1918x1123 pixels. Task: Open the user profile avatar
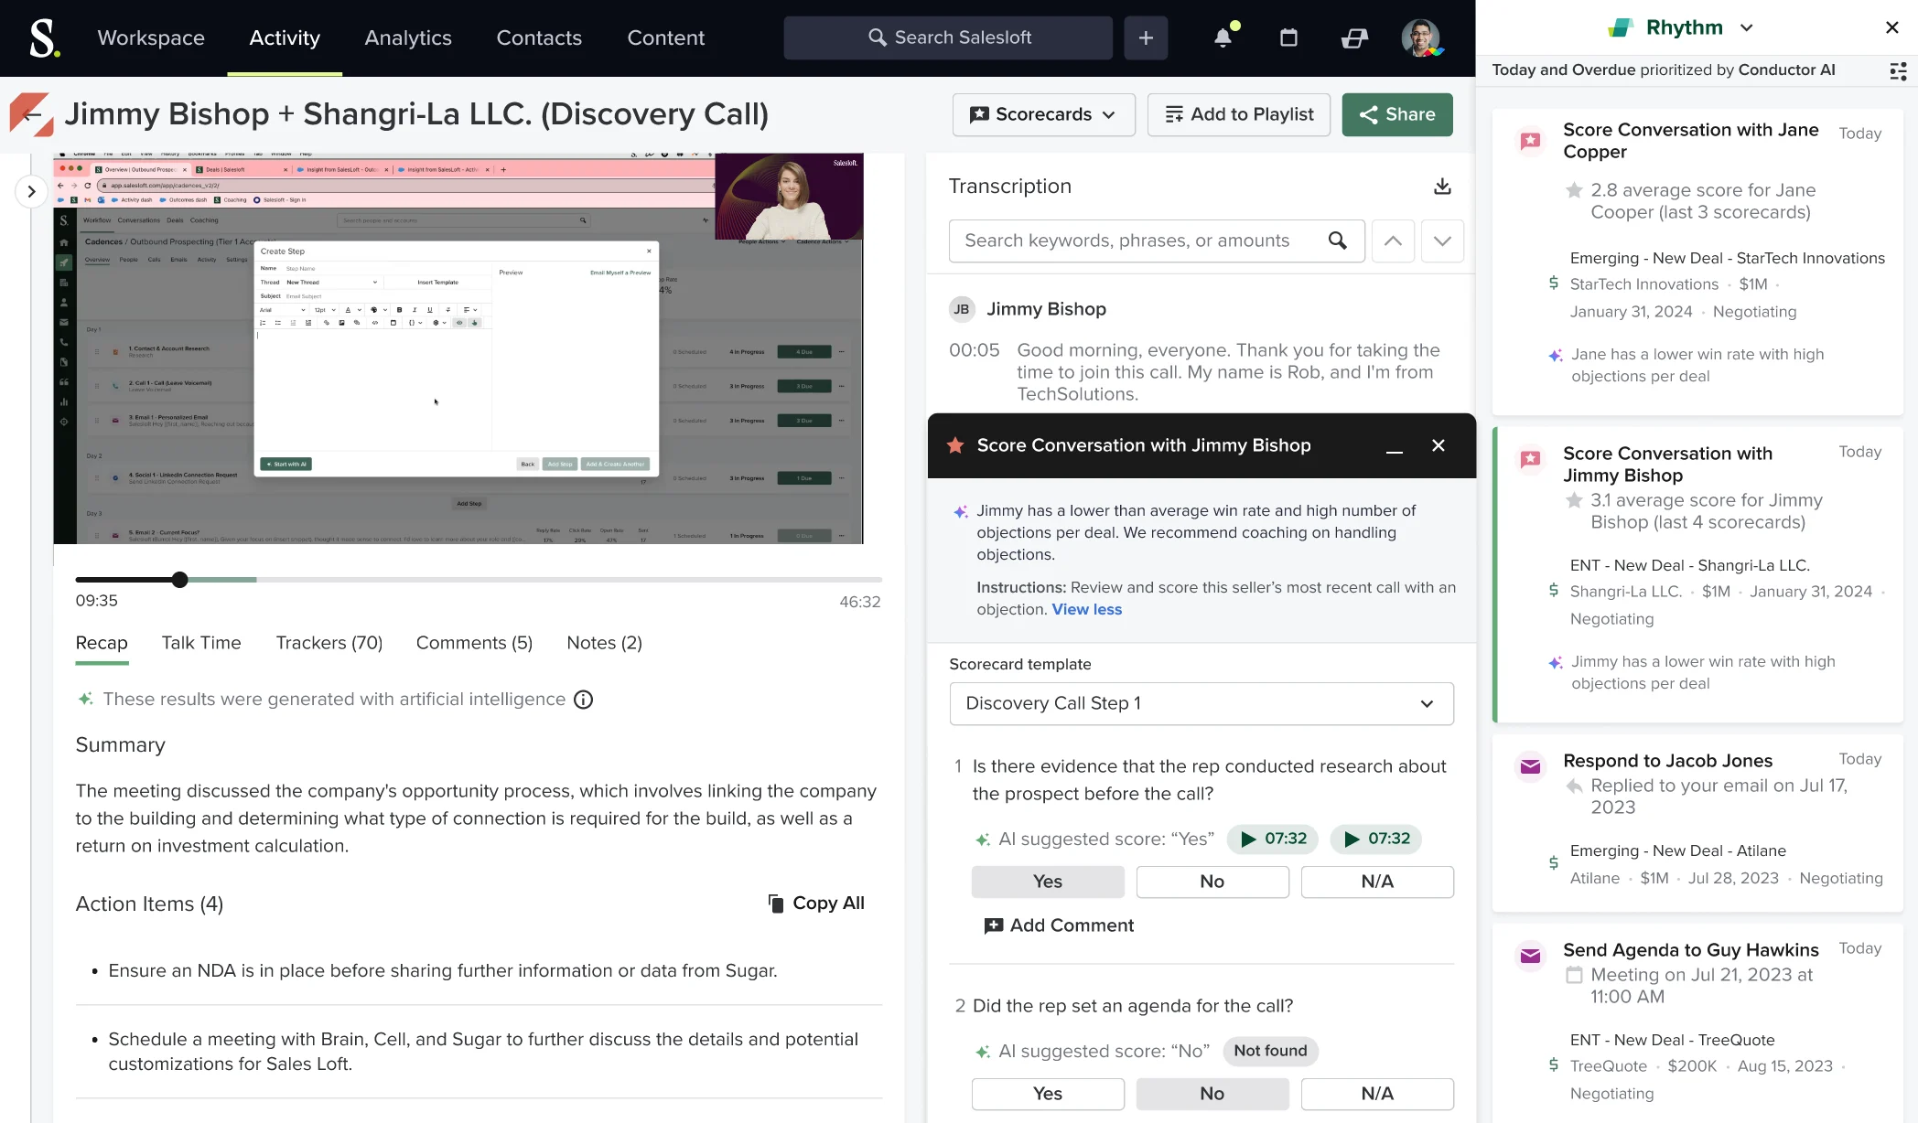1421,37
